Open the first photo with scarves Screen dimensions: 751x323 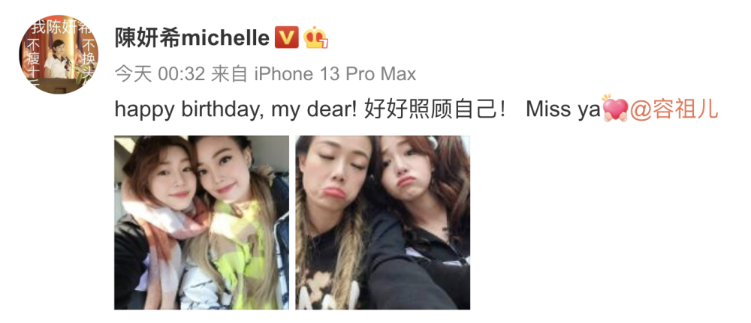(201, 223)
